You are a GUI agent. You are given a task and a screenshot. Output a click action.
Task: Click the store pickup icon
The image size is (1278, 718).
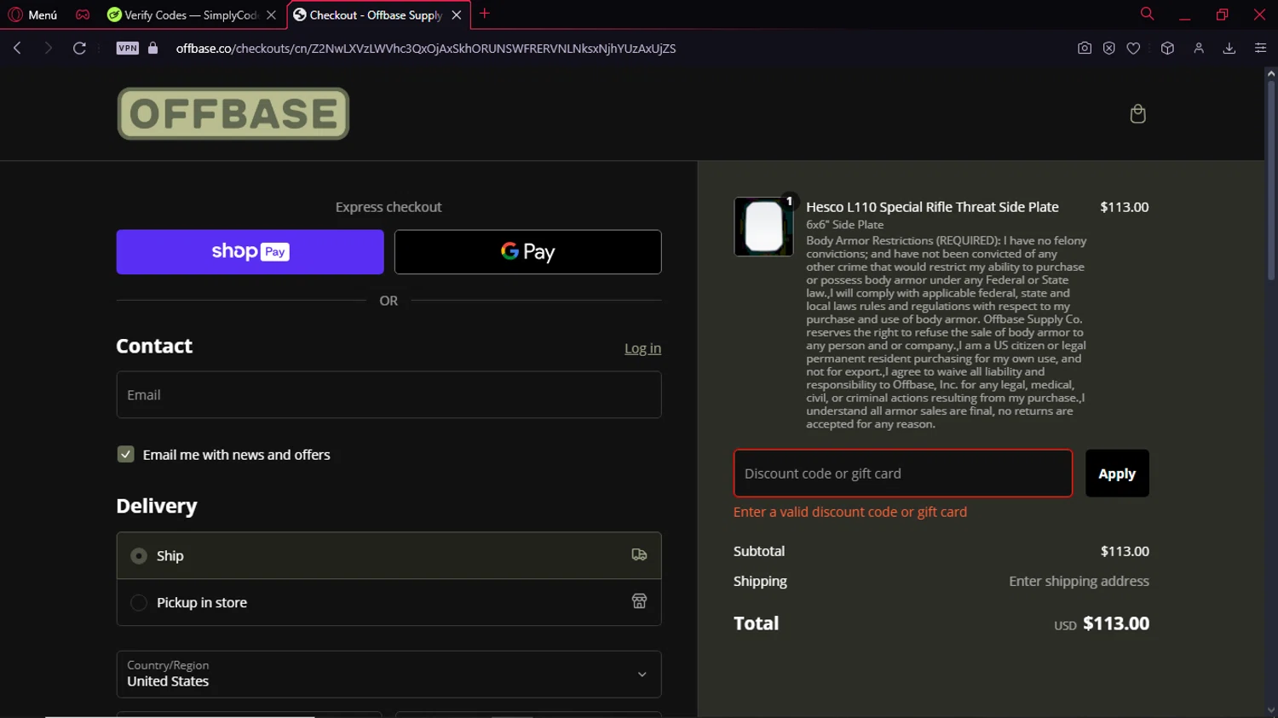click(x=639, y=601)
